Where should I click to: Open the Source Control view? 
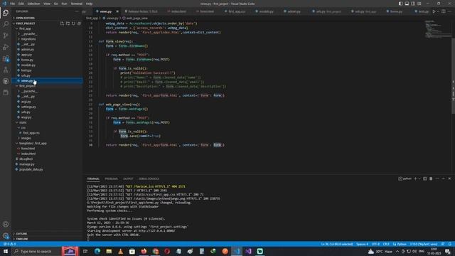pos(6,36)
